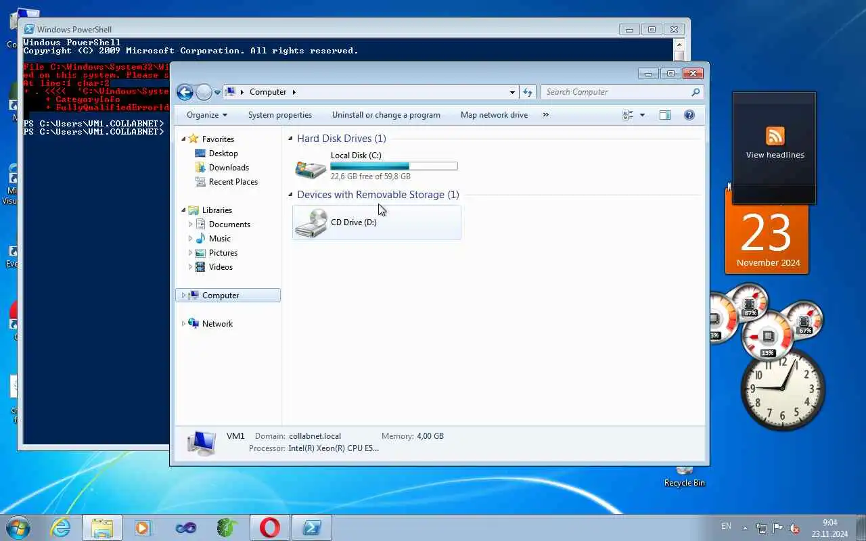Select Computer in navigation pane
The image size is (866, 541).
tap(228, 296)
